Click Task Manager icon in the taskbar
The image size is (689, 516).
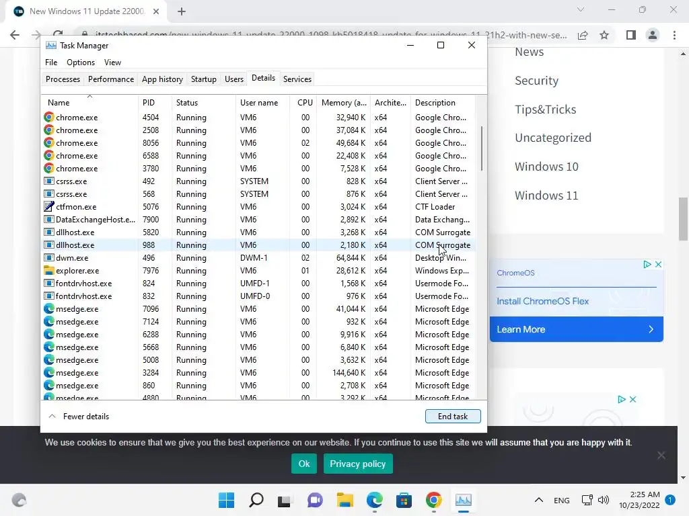click(463, 500)
